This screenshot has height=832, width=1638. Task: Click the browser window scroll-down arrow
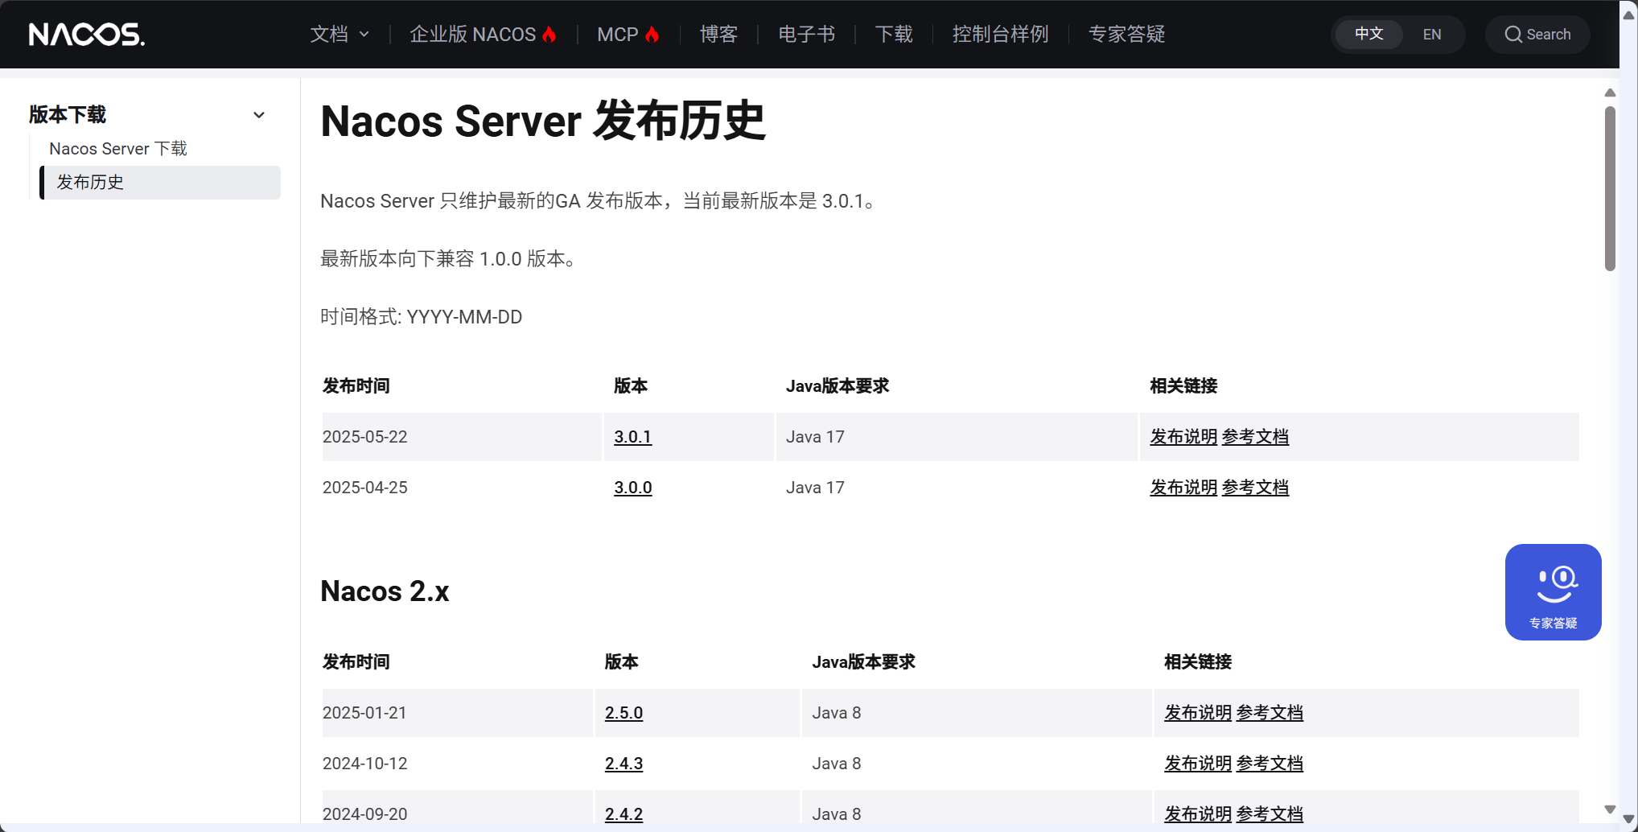point(1628,819)
